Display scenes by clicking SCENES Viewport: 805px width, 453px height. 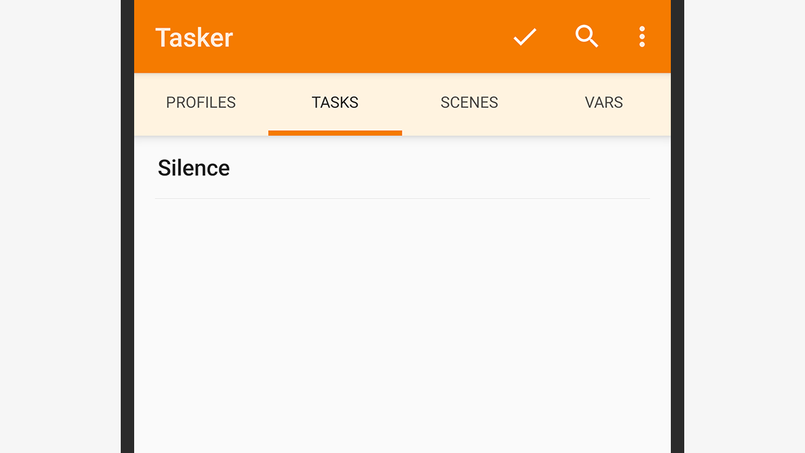[469, 103]
